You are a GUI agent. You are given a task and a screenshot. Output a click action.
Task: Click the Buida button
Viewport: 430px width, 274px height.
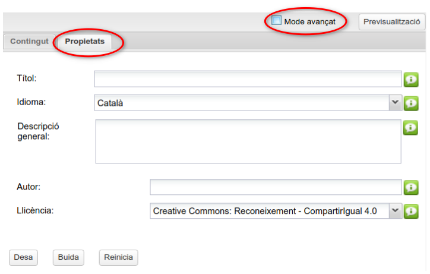(68, 257)
